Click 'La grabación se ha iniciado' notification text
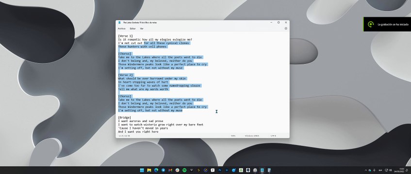 393,24
